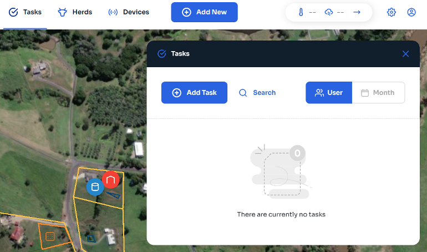This screenshot has width=427, height=252.
Task: Select the blue water tank map marker
Action: [95, 187]
